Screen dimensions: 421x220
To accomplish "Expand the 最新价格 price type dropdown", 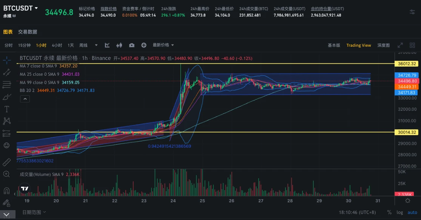I will pos(163,45).
